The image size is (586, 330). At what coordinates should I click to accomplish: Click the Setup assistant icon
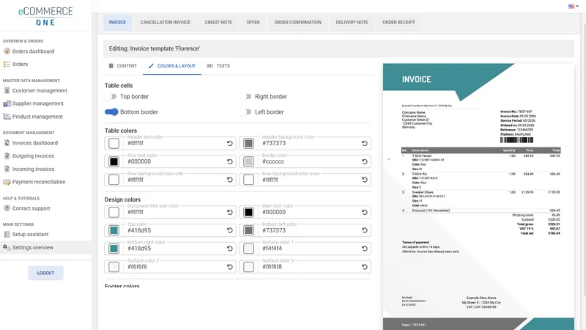7,235
